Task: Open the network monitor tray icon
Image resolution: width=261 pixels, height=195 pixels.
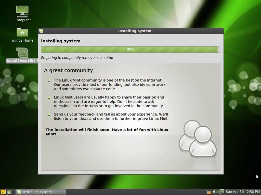Action: [x=221, y=192]
